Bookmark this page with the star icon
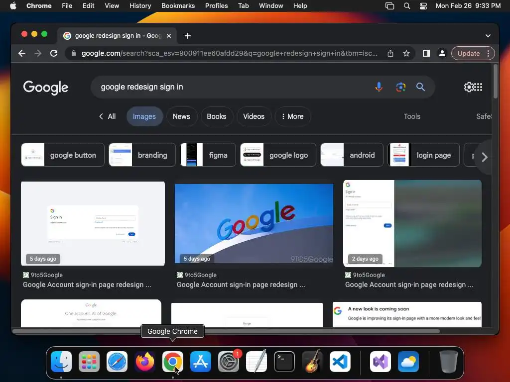510x382 pixels. pyautogui.click(x=406, y=53)
